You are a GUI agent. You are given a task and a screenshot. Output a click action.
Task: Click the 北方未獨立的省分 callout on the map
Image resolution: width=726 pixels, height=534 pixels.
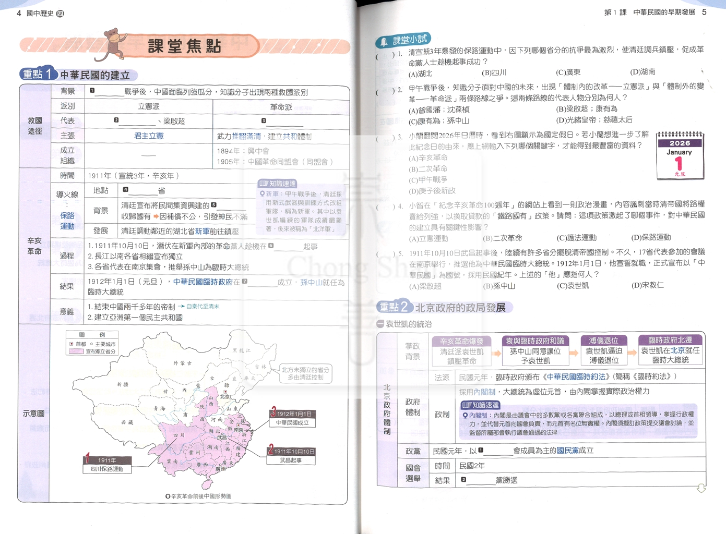pyautogui.click(x=306, y=373)
